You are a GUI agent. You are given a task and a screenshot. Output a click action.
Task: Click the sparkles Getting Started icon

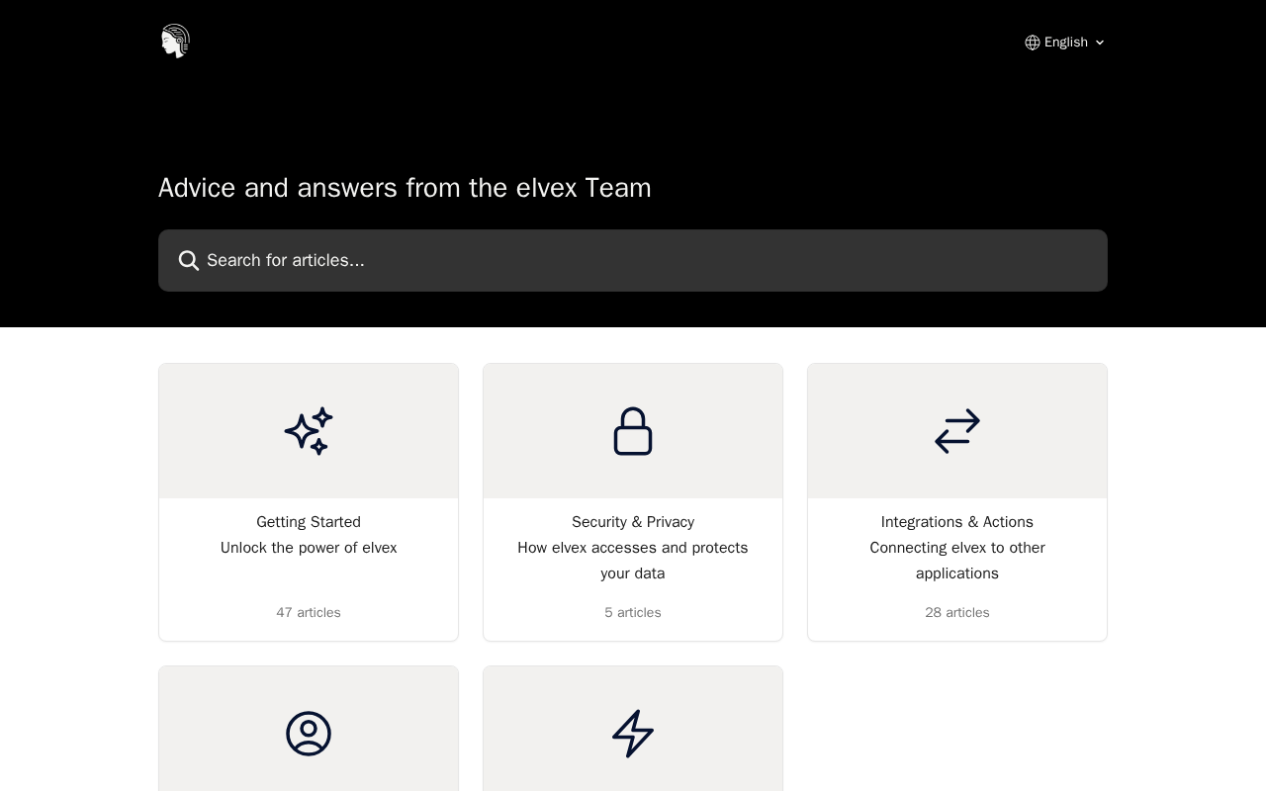(x=309, y=431)
